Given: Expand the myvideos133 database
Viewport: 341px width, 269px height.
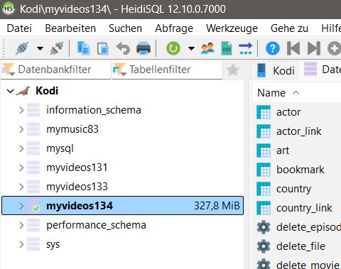Looking at the screenshot, I should [x=21, y=187].
